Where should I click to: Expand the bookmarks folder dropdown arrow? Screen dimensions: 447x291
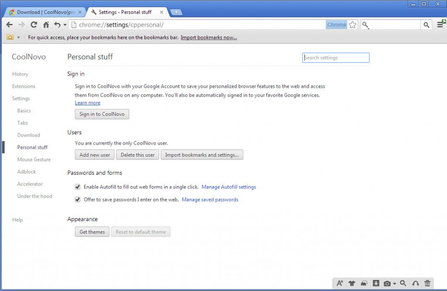pyautogui.click(x=18, y=38)
